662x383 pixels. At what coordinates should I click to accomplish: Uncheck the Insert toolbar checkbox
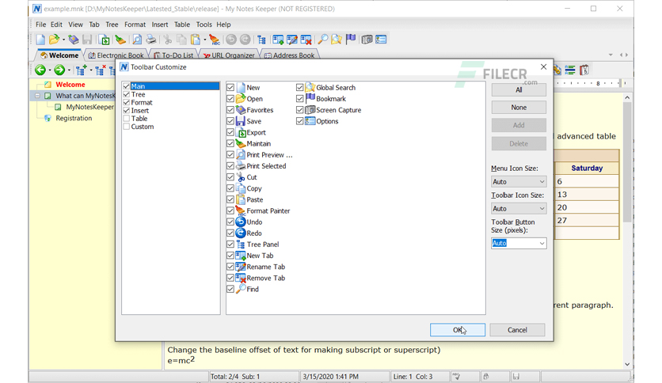126,110
